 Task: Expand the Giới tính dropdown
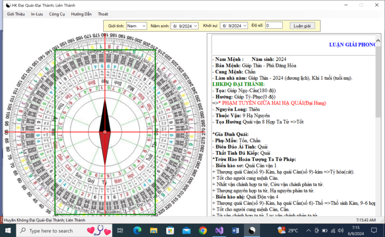click(144, 26)
